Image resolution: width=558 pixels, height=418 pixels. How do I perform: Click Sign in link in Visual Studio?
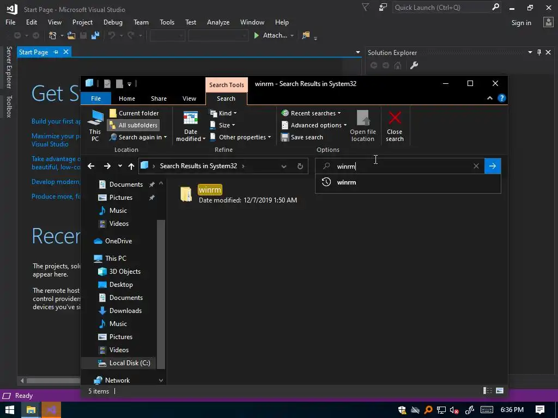[x=521, y=22]
